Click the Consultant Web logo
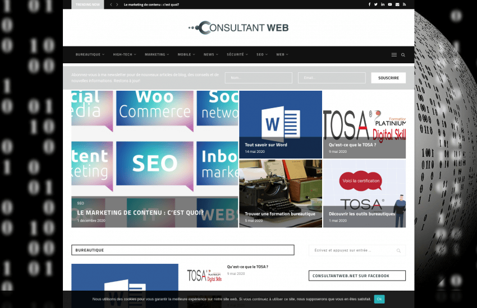This screenshot has width=477, height=308. pos(238,27)
